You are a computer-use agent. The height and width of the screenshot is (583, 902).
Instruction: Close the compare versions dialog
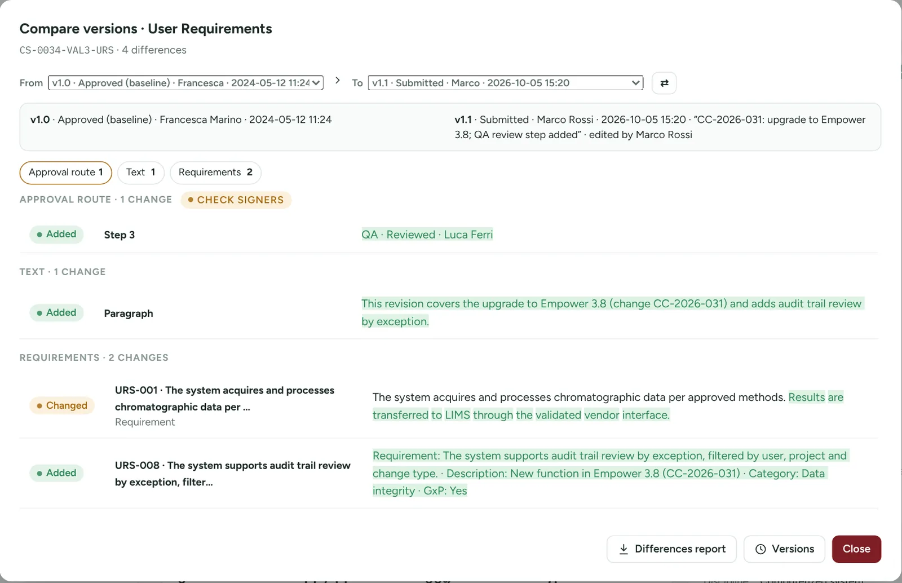(856, 549)
